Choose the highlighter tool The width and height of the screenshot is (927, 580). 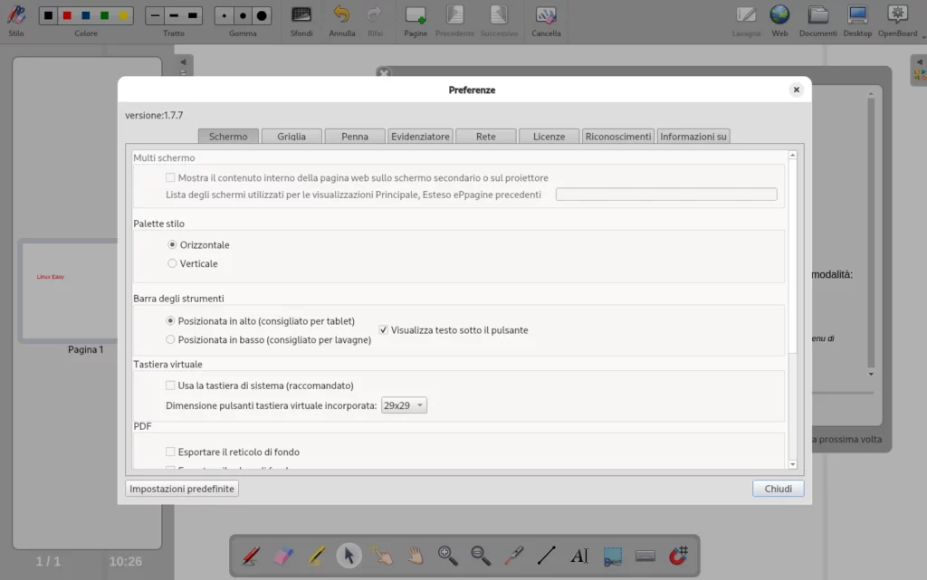pos(316,556)
